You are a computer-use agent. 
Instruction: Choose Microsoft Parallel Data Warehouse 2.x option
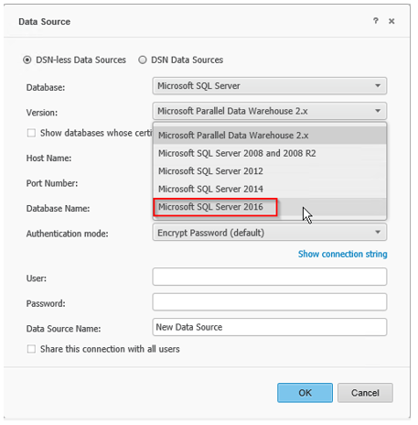pos(270,136)
